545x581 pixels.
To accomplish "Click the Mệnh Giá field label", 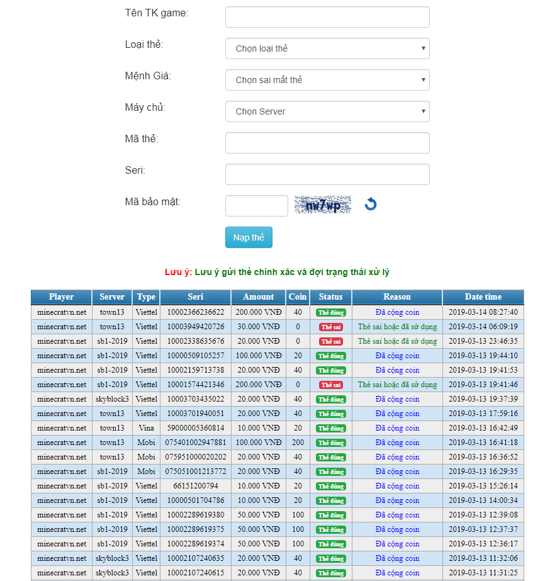I will click(x=148, y=76).
